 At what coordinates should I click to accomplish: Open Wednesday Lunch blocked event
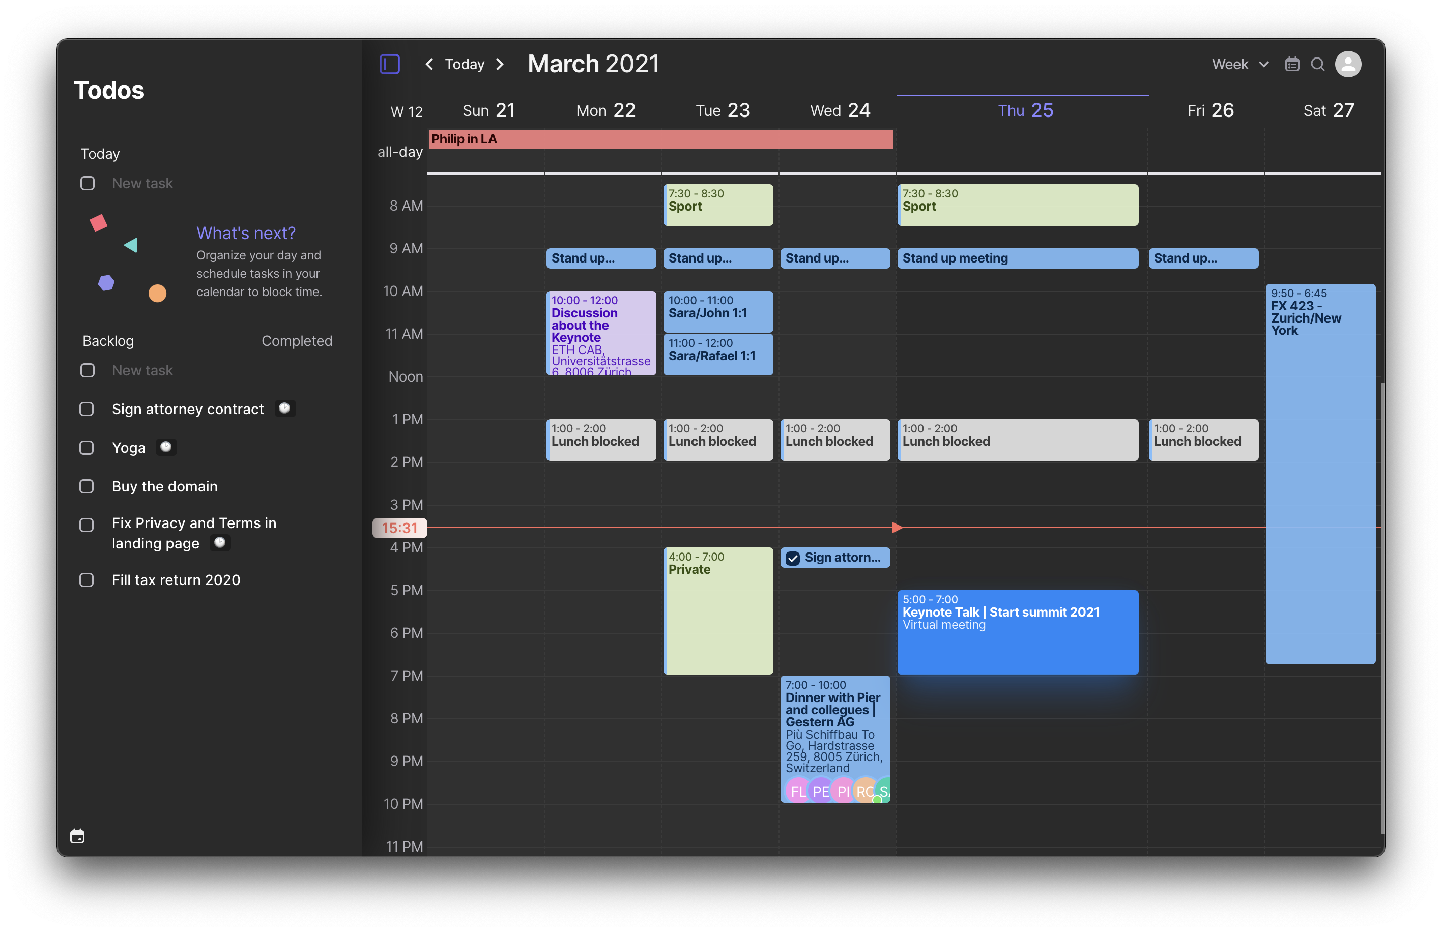tap(835, 440)
